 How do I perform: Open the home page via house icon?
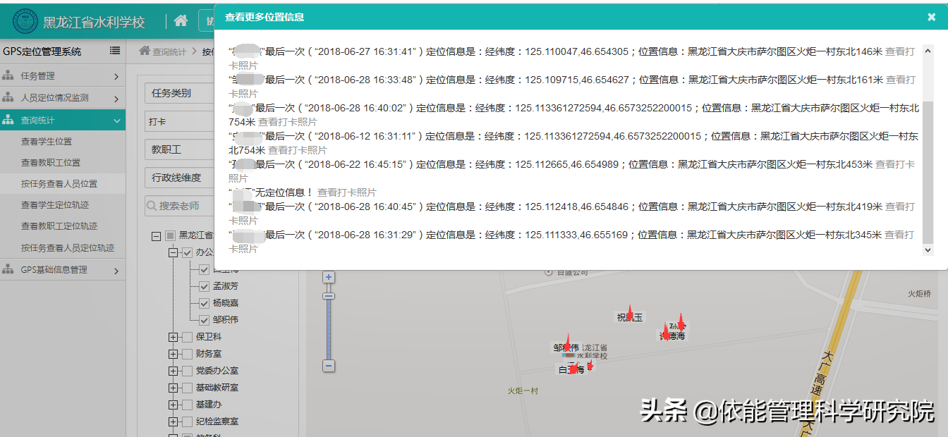181,21
